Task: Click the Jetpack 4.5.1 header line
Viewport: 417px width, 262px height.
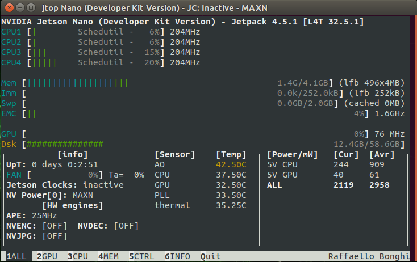Action: [x=182, y=22]
